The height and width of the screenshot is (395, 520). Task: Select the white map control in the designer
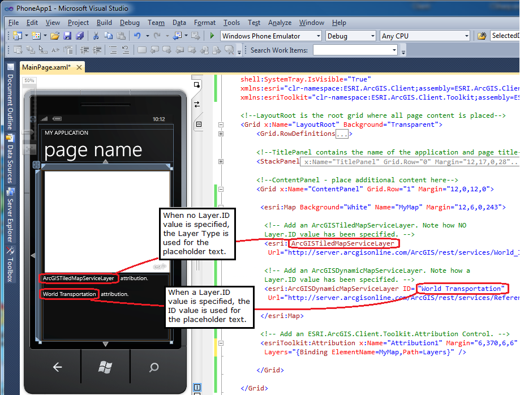107,221
